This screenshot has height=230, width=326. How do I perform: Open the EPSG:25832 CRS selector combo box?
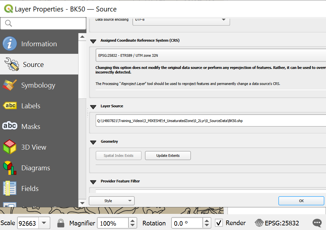tap(211, 55)
